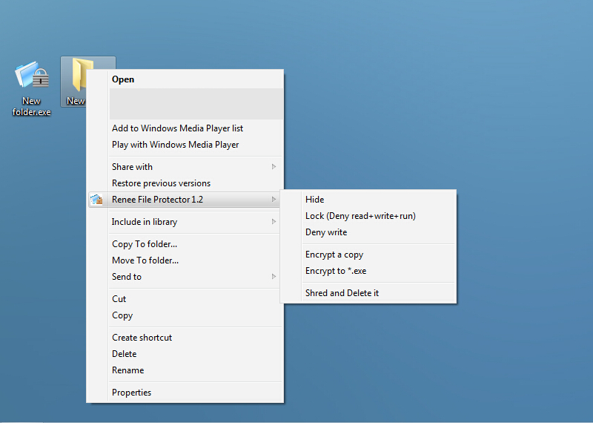The height and width of the screenshot is (423, 593).
Task: Expand the Send to submenu arrow
Action: 274,277
